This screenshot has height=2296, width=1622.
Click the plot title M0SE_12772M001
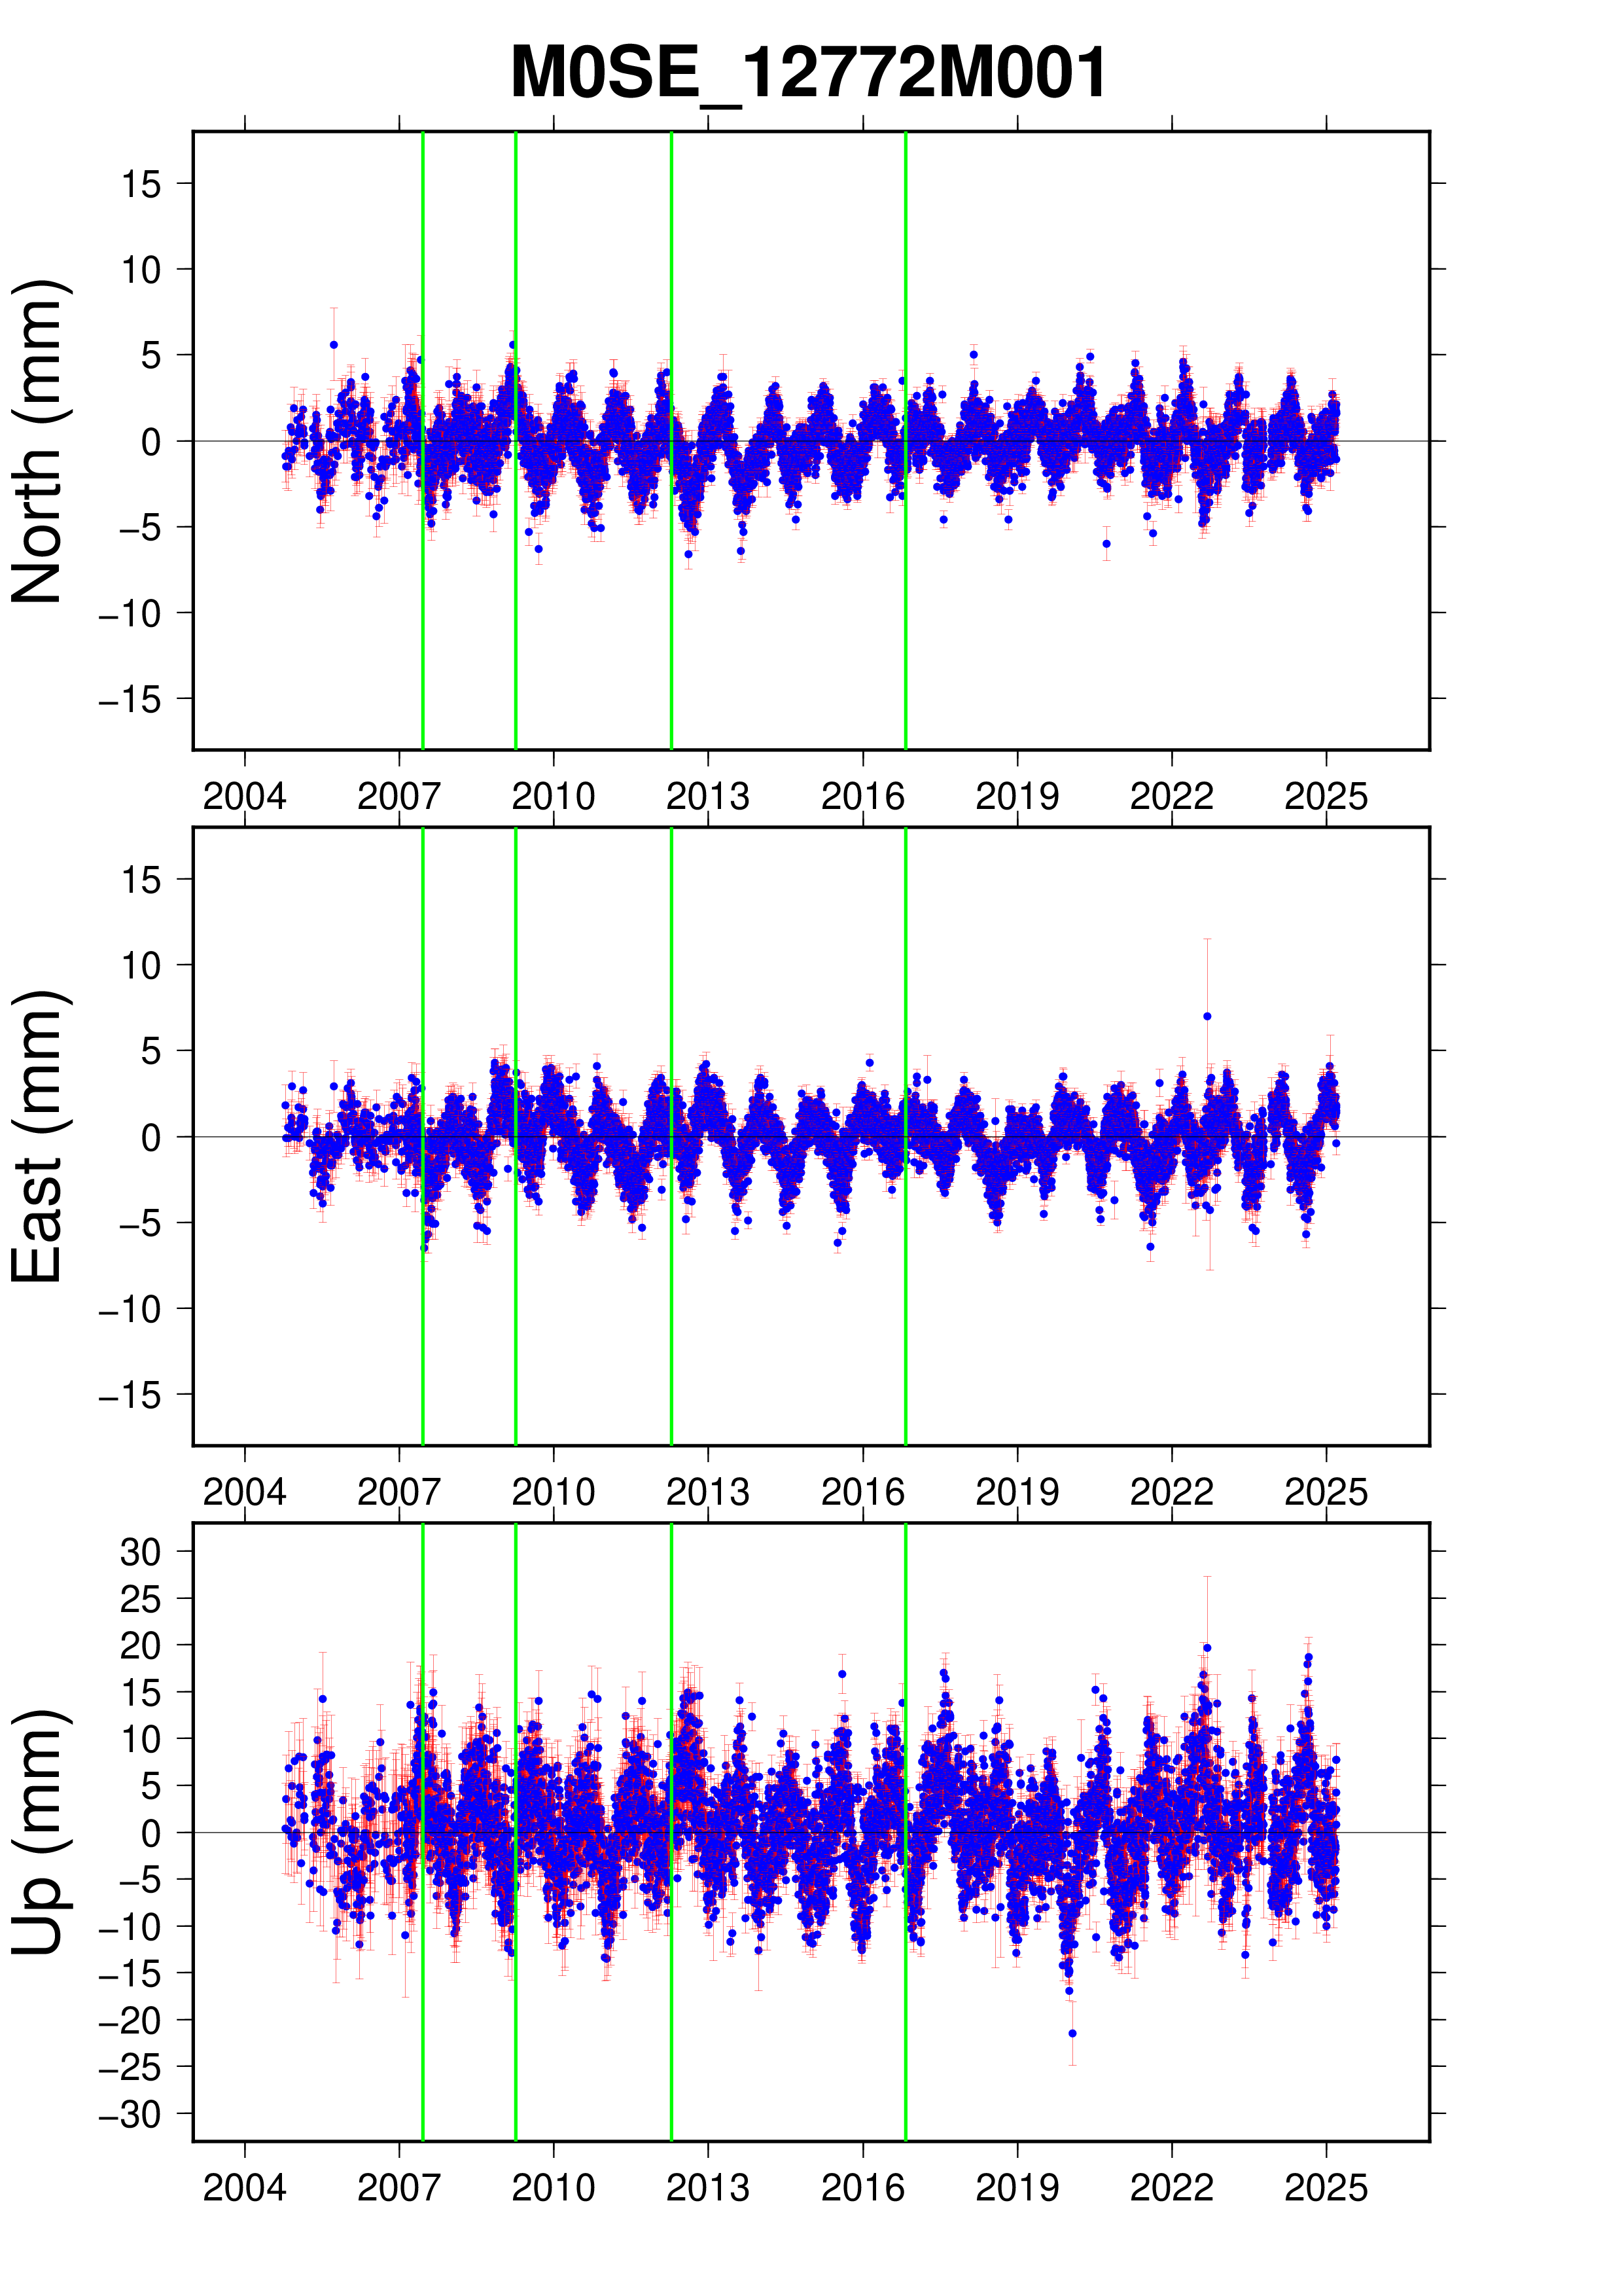tap(807, 73)
